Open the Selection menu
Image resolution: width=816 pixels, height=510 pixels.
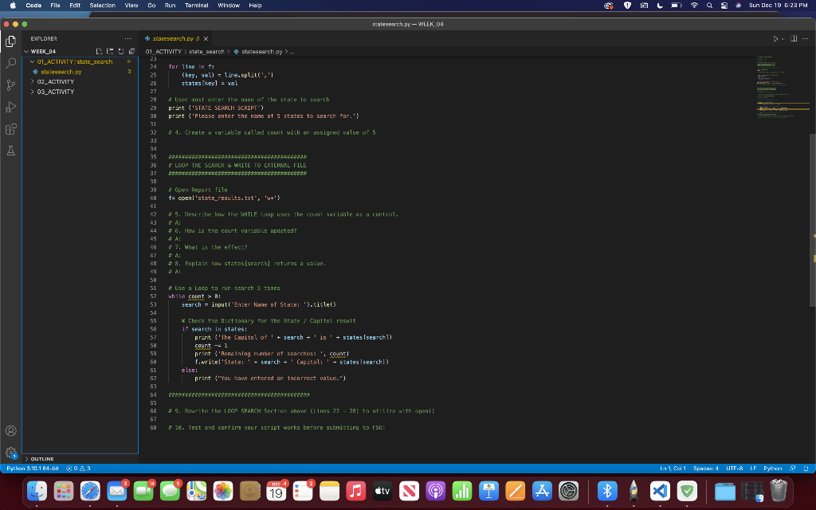click(x=102, y=6)
